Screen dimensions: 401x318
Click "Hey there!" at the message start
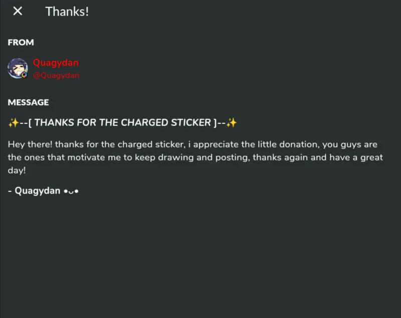(x=30, y=144)
